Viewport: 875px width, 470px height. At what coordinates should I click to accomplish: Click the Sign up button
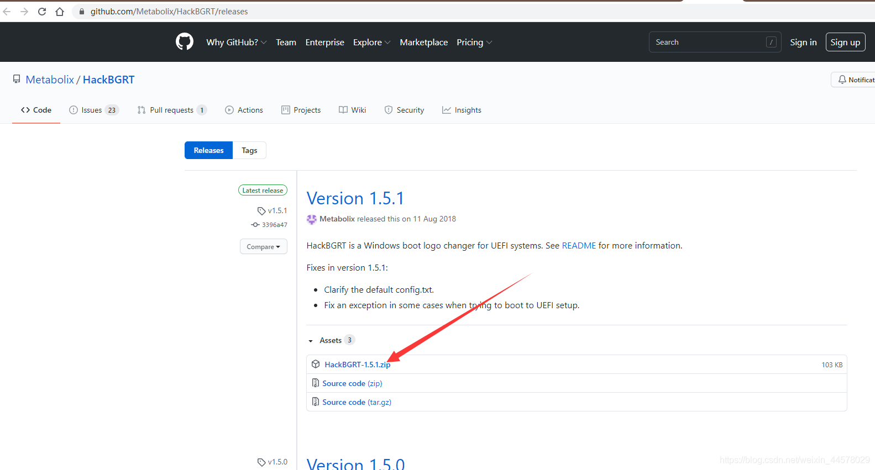[845, 42]
